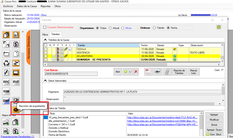Click the printer icon in Trámites
233x138 pixels.
click(x=158, y=72)
